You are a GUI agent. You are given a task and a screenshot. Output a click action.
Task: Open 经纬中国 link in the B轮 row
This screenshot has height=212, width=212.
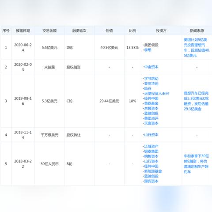(151, 167)
